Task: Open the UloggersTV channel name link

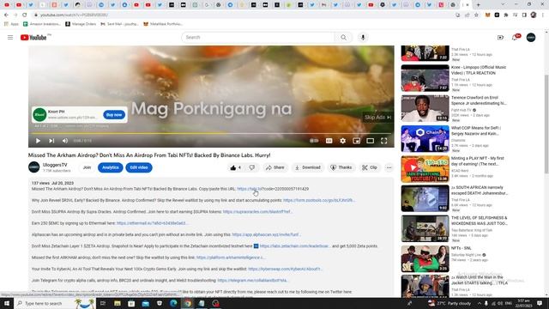Action: (55, 165)
